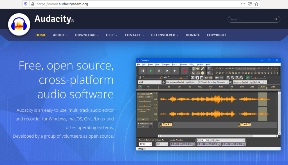
Task: Click the Cut scissors icon
Action: 193,78
